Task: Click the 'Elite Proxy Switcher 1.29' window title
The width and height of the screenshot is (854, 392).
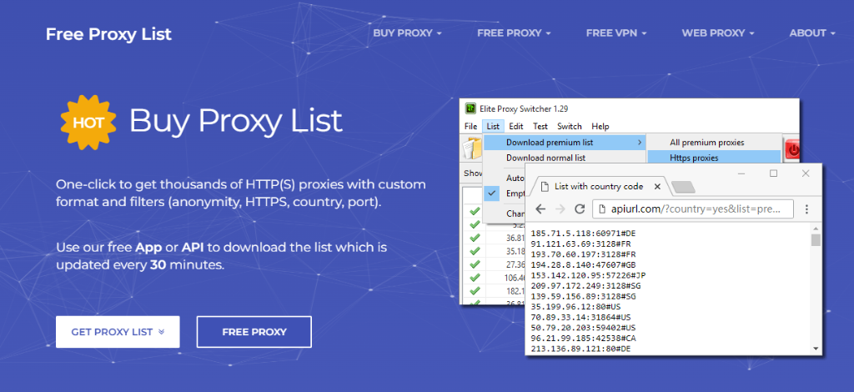Action: point(524,108)
